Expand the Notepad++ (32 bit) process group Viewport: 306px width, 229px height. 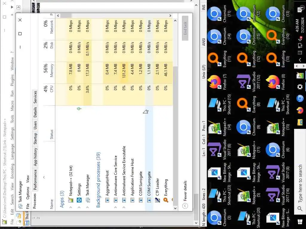pyautogui.click(x=71, y=208)
